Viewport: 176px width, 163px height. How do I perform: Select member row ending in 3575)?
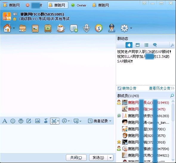click(144, 136)
